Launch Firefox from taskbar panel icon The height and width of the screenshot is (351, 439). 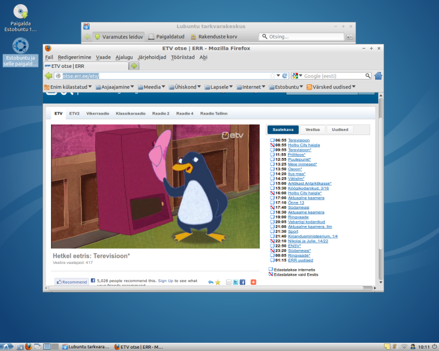point(28,347)
